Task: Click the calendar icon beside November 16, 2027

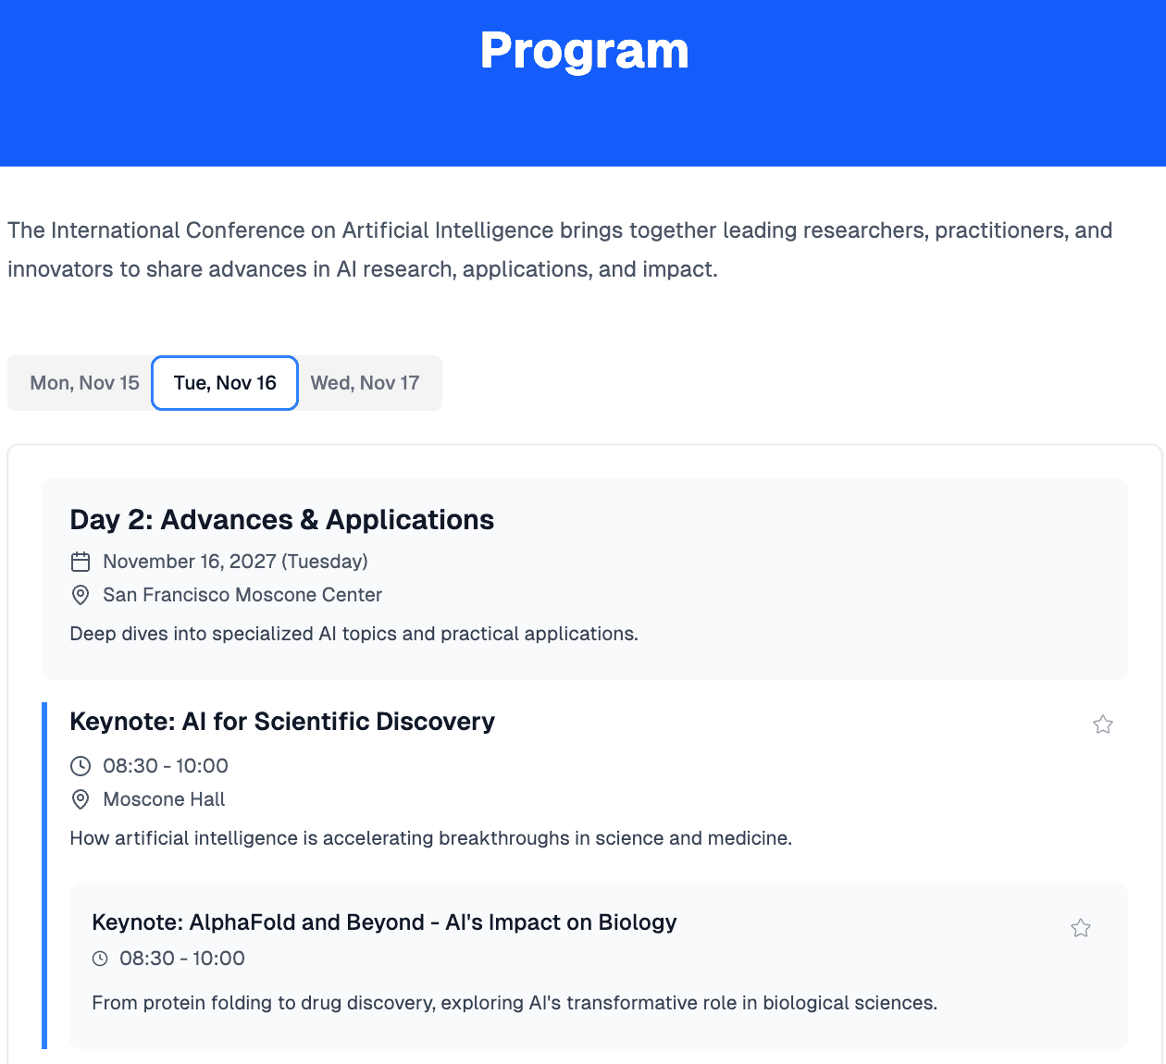Action: [x=81, y=561]
